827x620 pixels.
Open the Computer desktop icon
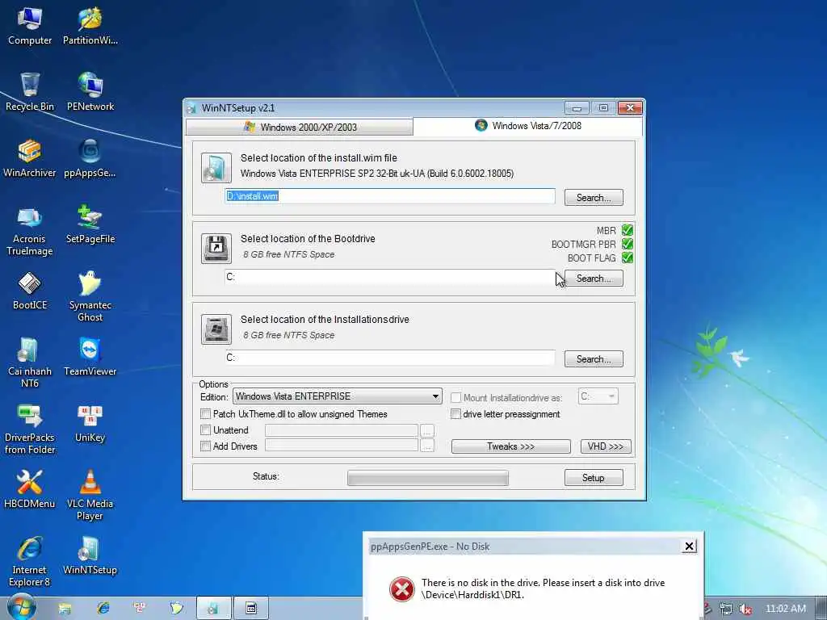(30, 25)
